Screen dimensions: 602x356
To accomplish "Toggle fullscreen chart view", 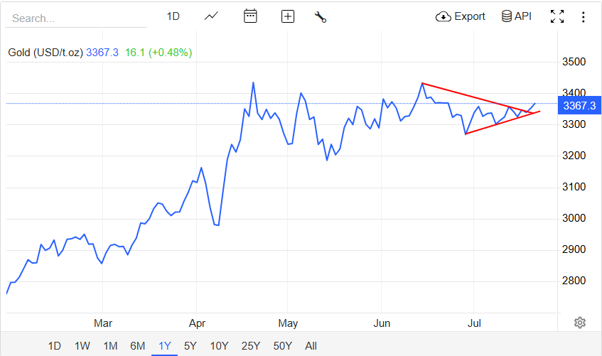I will 557,16.
